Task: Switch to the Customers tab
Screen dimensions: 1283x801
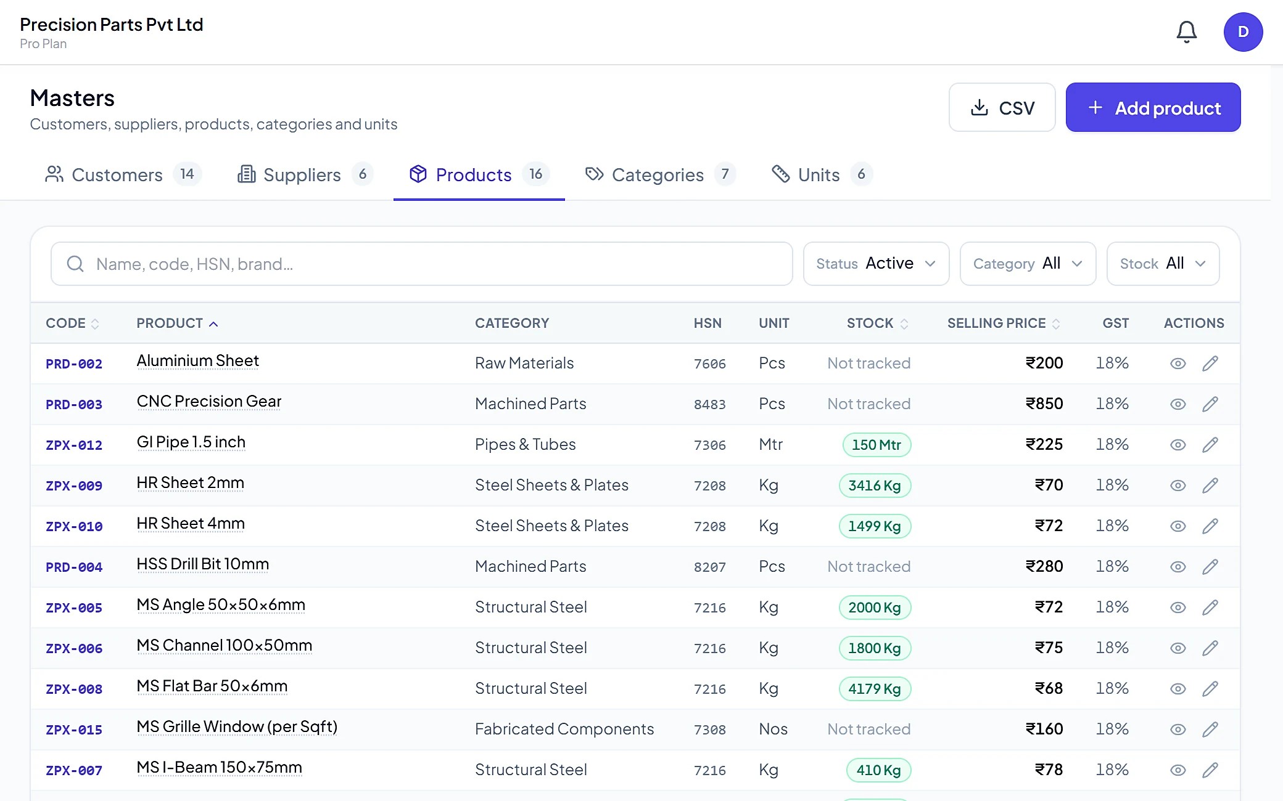Action: coord(123,174)
